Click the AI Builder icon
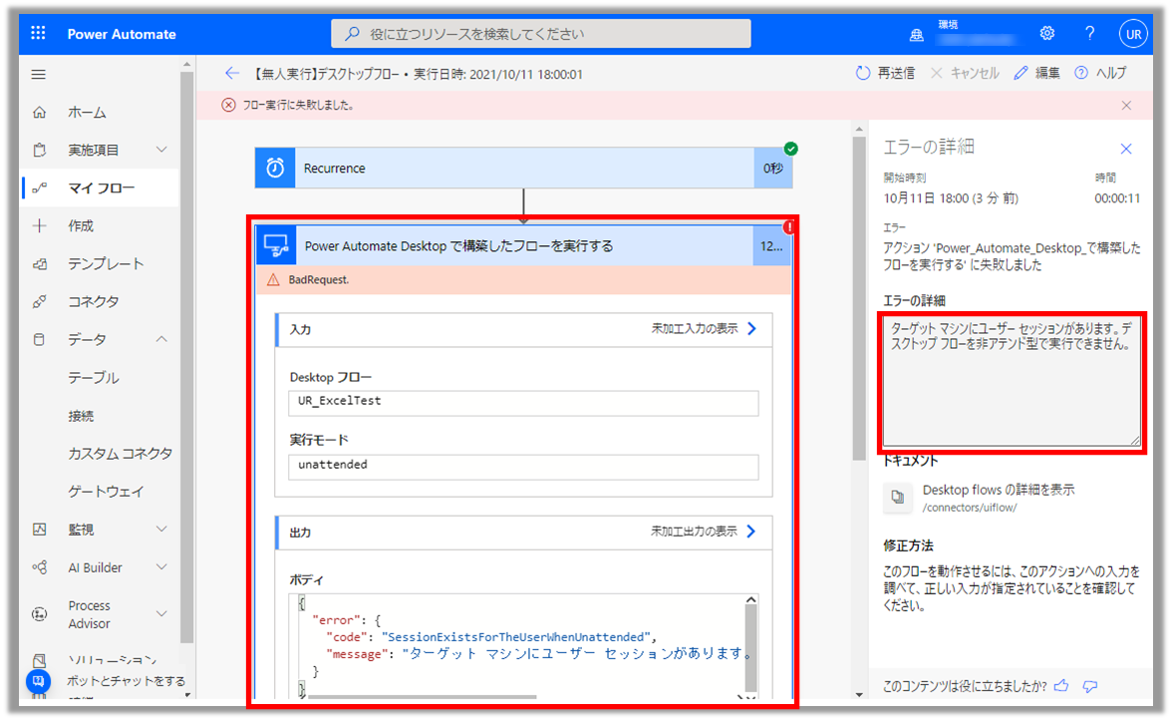The height and width of the screenshot is (720, 1172). pos(40,567)
